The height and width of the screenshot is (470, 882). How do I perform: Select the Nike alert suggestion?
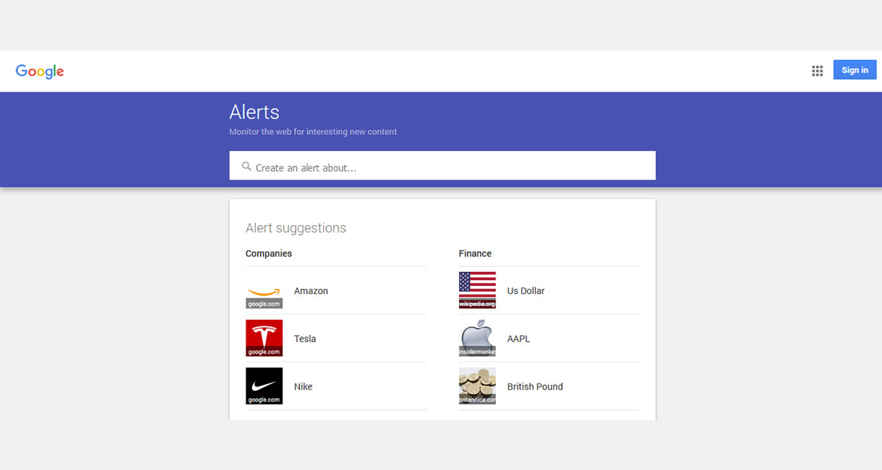click(x=336, y=386)
